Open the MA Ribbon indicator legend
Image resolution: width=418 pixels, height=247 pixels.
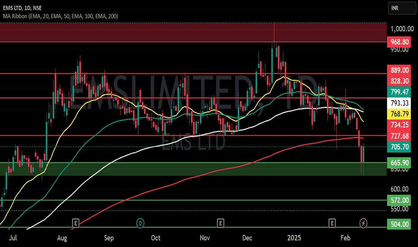[60, 16]
